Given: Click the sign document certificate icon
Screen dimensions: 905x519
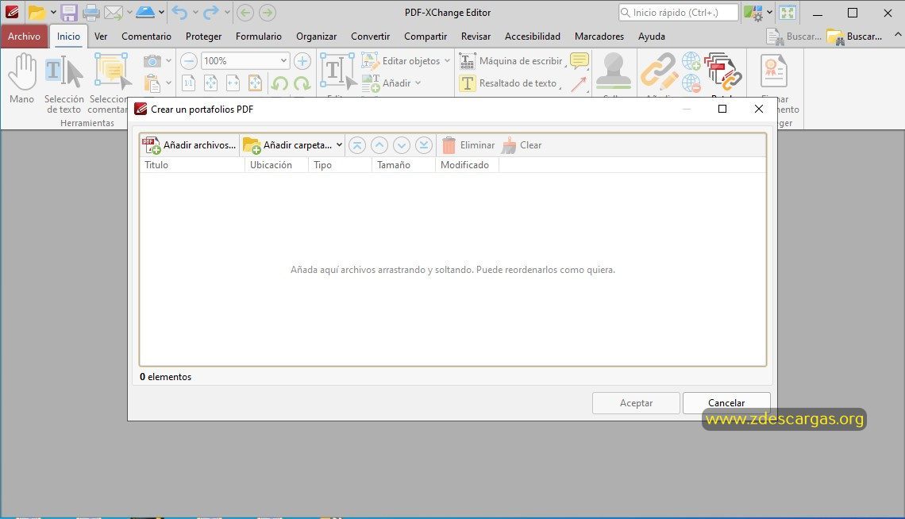Looking at the screenshot, I should [x=774, y=72].
